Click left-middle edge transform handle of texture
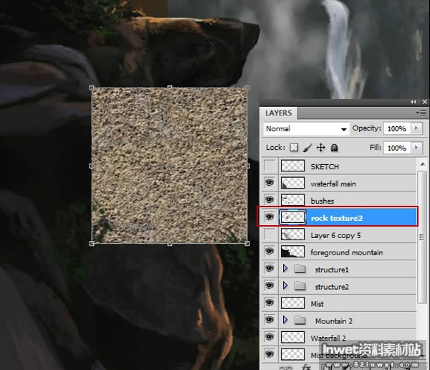This screenshot has height=370, width=430. [x=91, y=166]
